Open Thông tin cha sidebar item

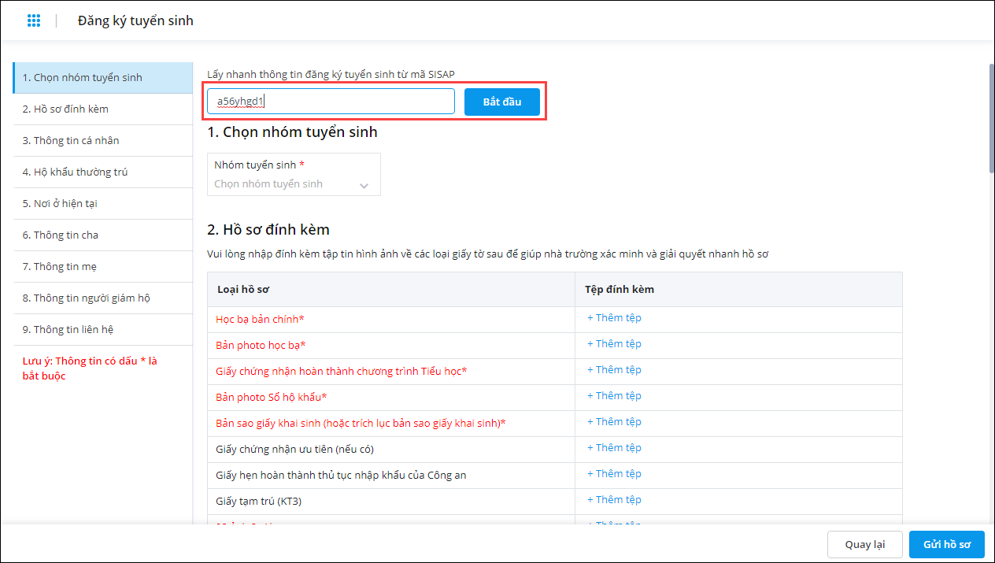103,235
